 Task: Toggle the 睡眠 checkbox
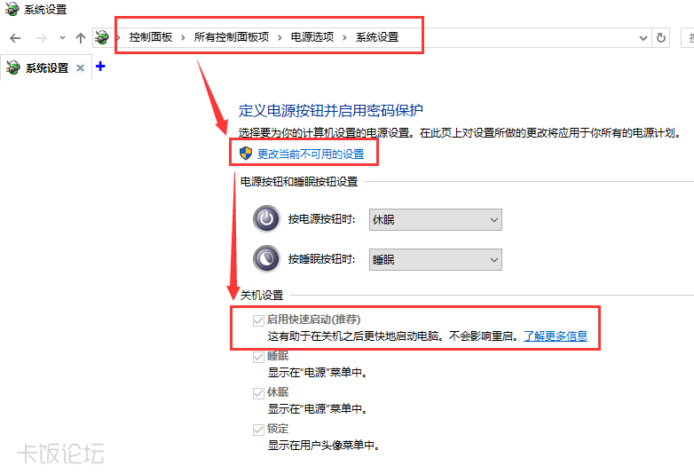(x=258, y=357)
